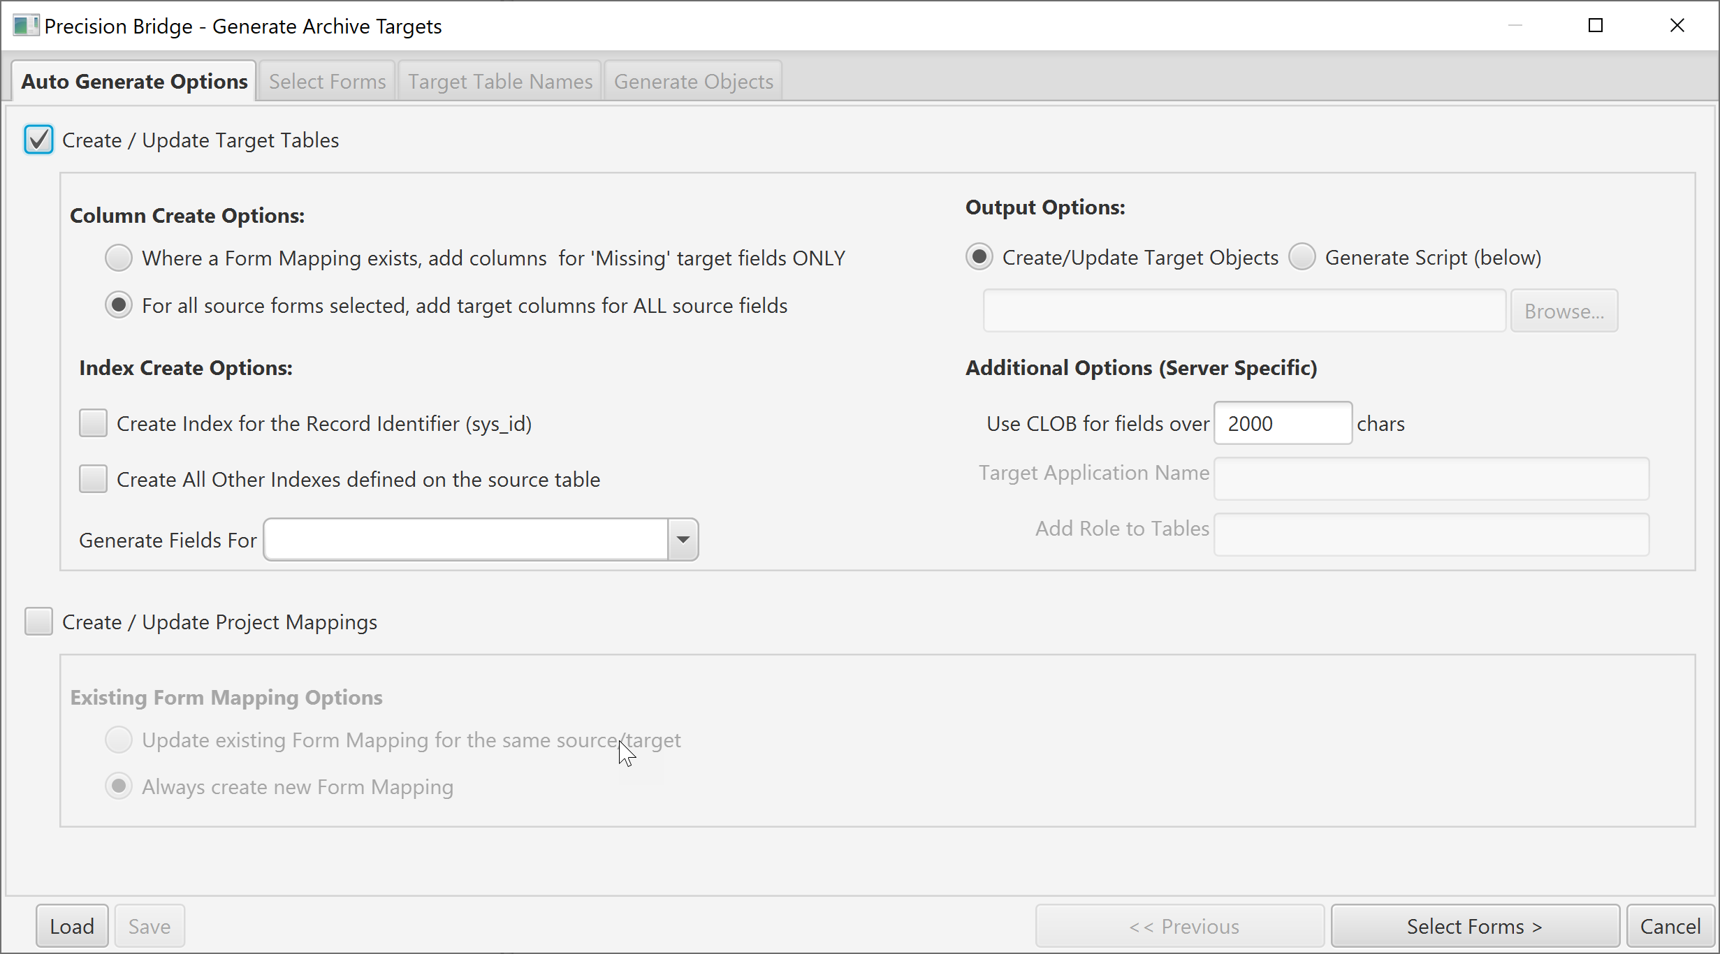Image resolution: width=1720 pixels, height=954 pixels.
Task: Enable Create Index for the Record Identifier
Action: [93, 423]
